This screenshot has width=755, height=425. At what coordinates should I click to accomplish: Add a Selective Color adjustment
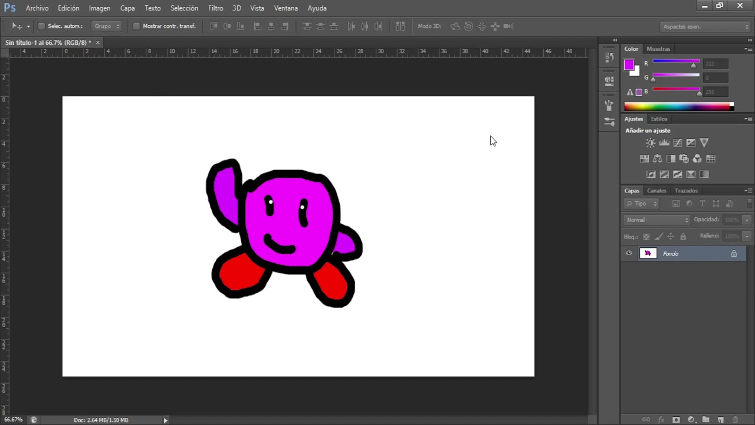[691, 175]
